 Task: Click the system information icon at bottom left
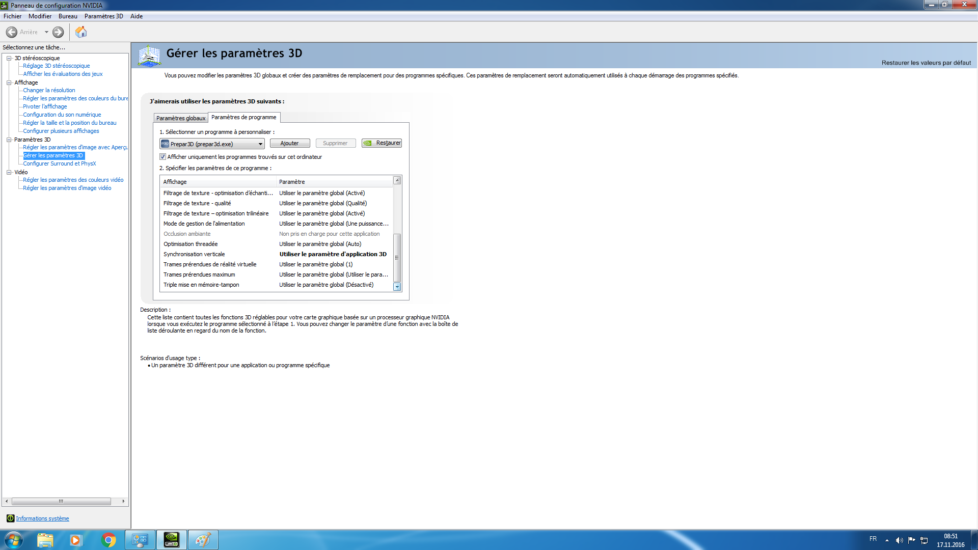tap(10, 518)
